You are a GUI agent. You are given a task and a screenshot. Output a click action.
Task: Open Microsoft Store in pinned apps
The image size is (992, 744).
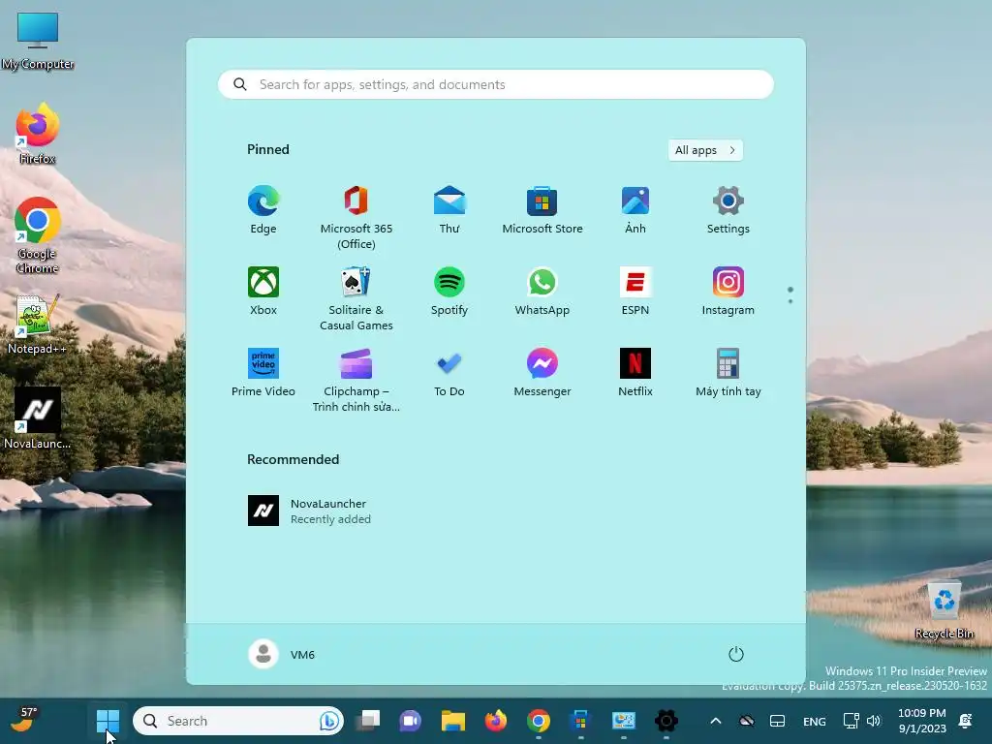tap(542, 210)
